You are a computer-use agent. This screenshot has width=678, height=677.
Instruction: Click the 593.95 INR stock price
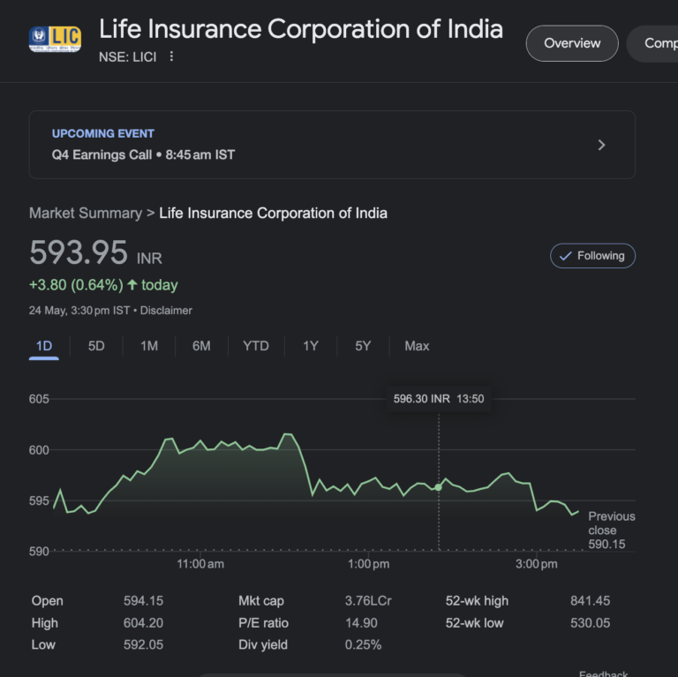79,253
